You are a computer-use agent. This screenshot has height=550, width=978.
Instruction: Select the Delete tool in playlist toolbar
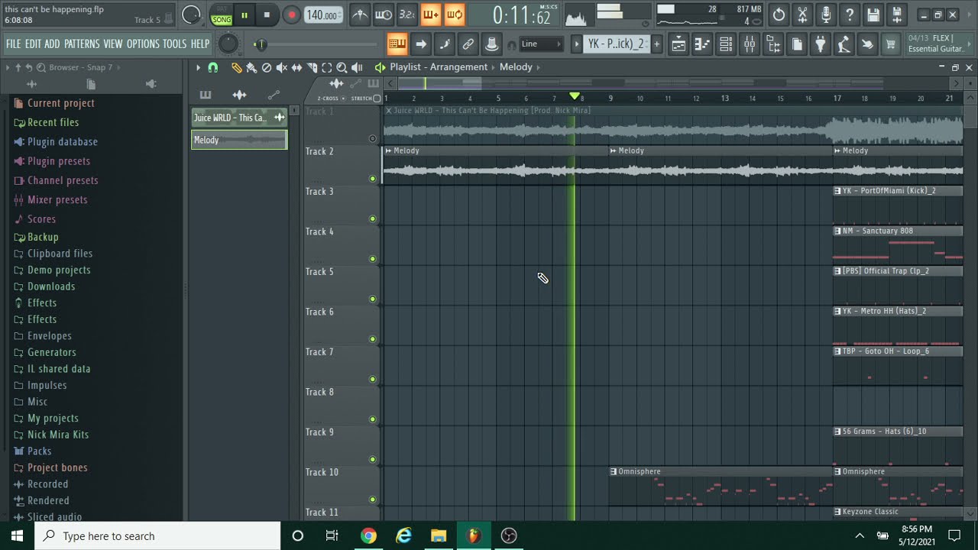point(267,68)
